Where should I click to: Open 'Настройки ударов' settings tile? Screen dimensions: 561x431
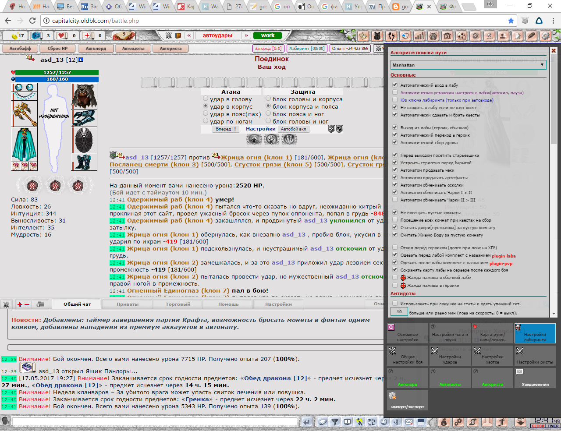pos(450,356)
